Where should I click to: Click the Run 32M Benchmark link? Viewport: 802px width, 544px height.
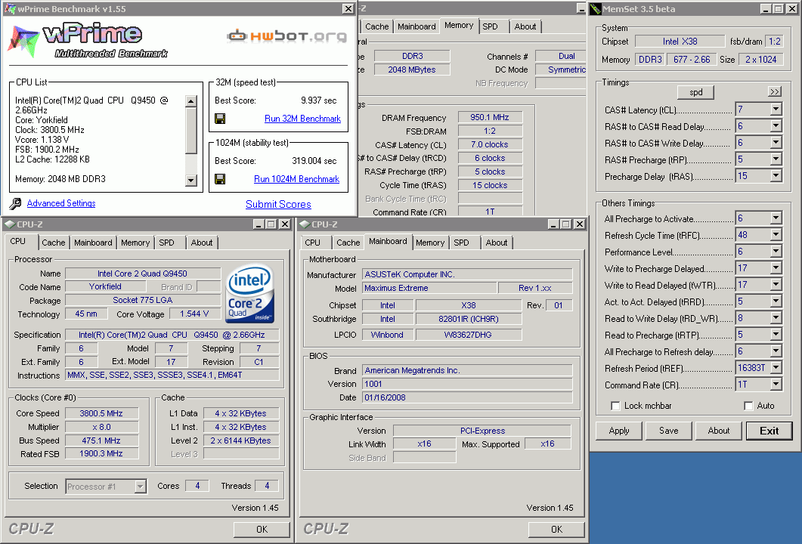[x=302, y=119]
